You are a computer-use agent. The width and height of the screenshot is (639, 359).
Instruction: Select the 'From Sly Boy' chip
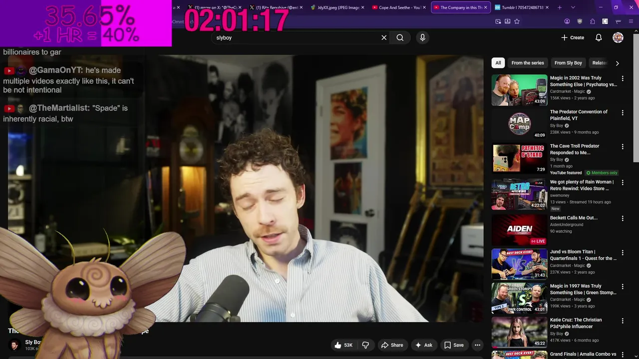point(568,63)
